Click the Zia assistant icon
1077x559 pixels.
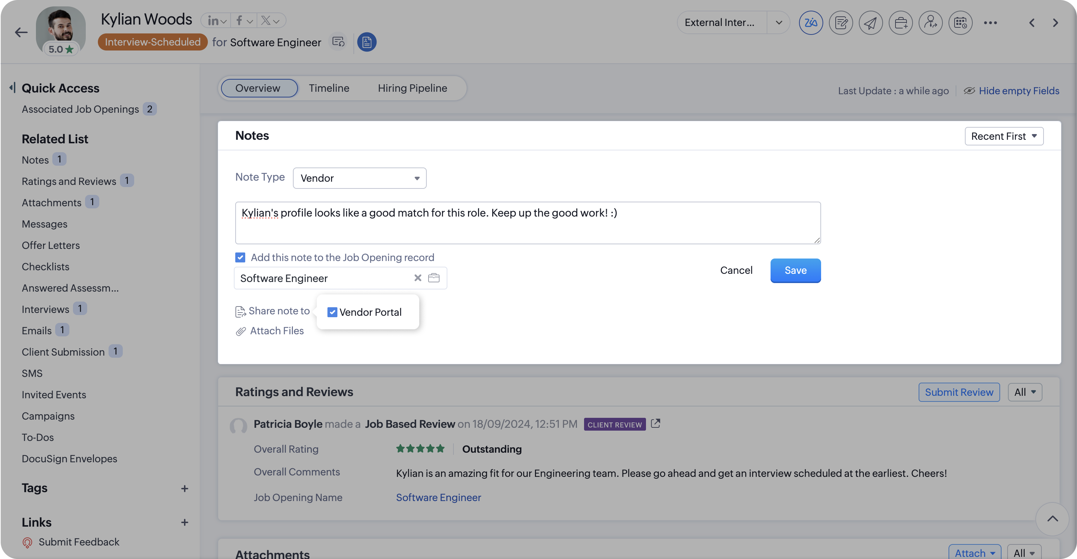(811, 22)
